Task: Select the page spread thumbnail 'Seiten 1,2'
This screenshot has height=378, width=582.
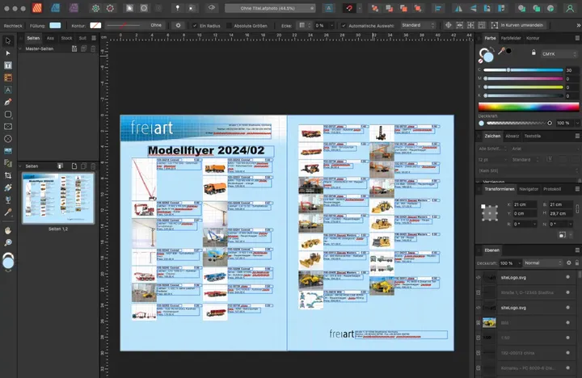Action: [57, 198]
